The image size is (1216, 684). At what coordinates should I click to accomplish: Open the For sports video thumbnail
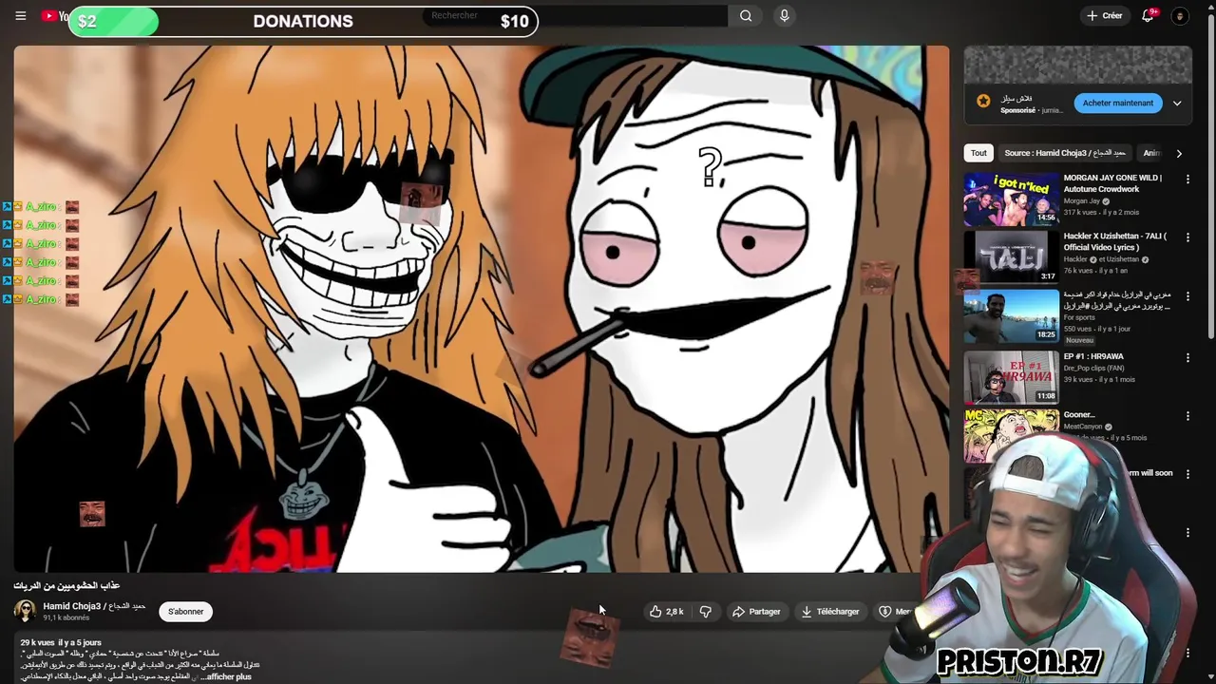[1011, 315]
